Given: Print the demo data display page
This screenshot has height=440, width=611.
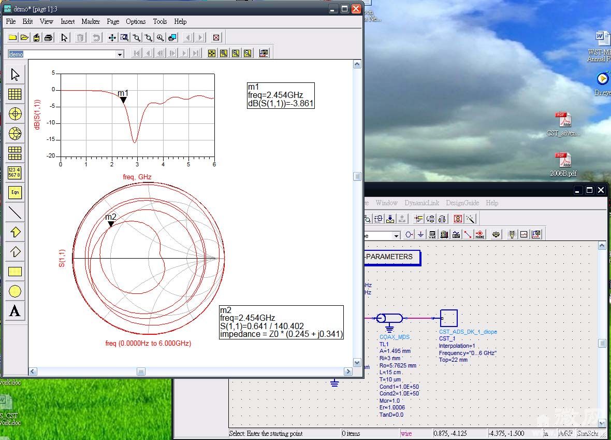Looking at the screenshot, I should pyautogui.click(x=48, y=37).
